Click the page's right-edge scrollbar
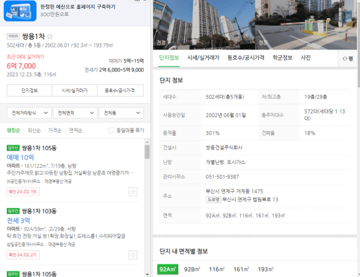The height and width of the screenshot is (277, 360). click(x=358, y=44)
